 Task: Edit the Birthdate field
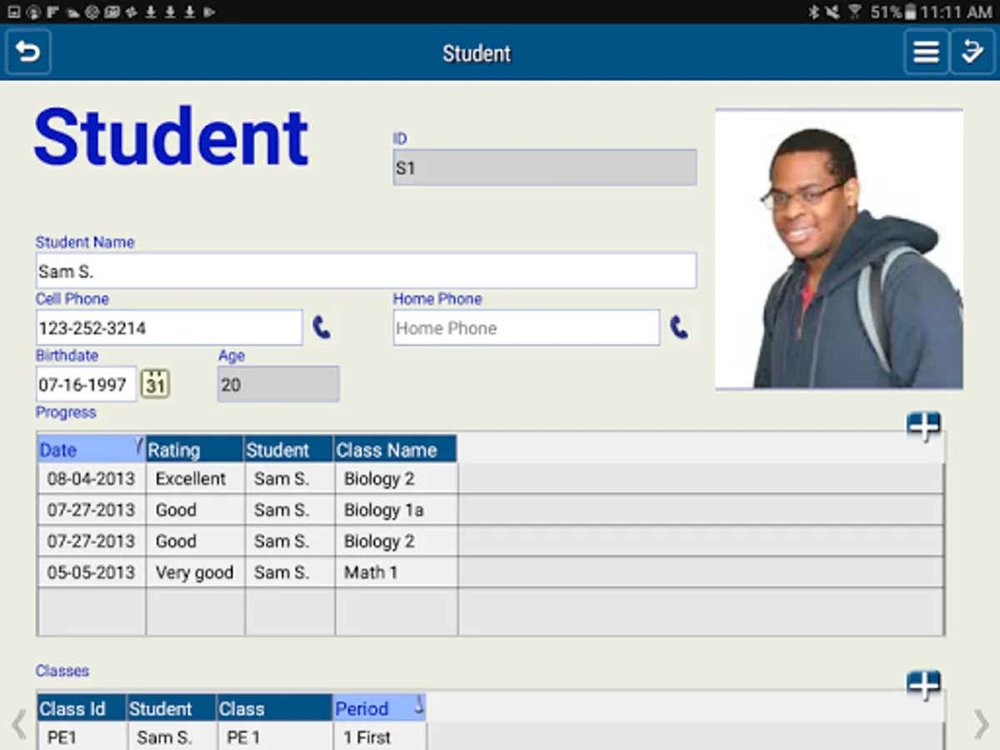coord(86,384)
